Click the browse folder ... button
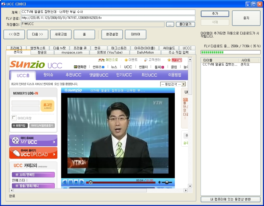This screenshot has height=206, width=264. 170,25
